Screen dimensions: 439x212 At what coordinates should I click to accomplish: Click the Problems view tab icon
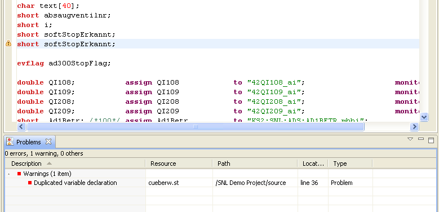tap(10, 142)
